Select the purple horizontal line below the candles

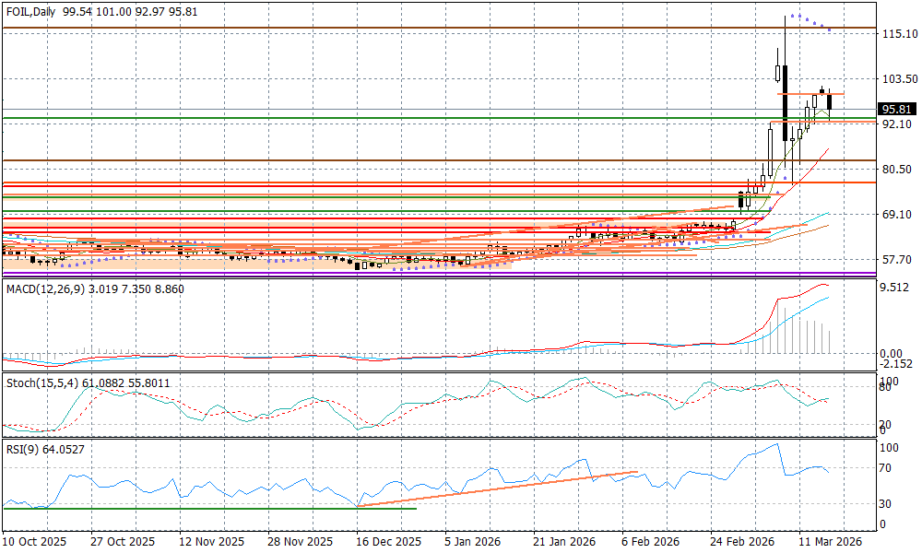click(x=369, y=274)
